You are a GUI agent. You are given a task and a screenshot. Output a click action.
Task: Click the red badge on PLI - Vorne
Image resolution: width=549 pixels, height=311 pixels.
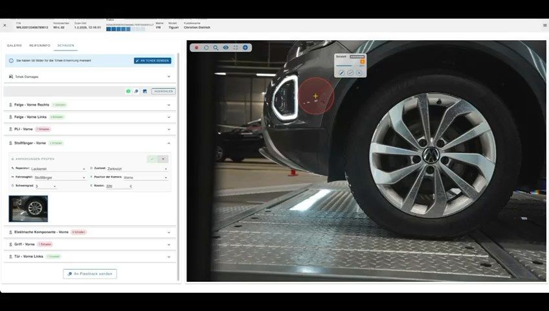[43, 129]
